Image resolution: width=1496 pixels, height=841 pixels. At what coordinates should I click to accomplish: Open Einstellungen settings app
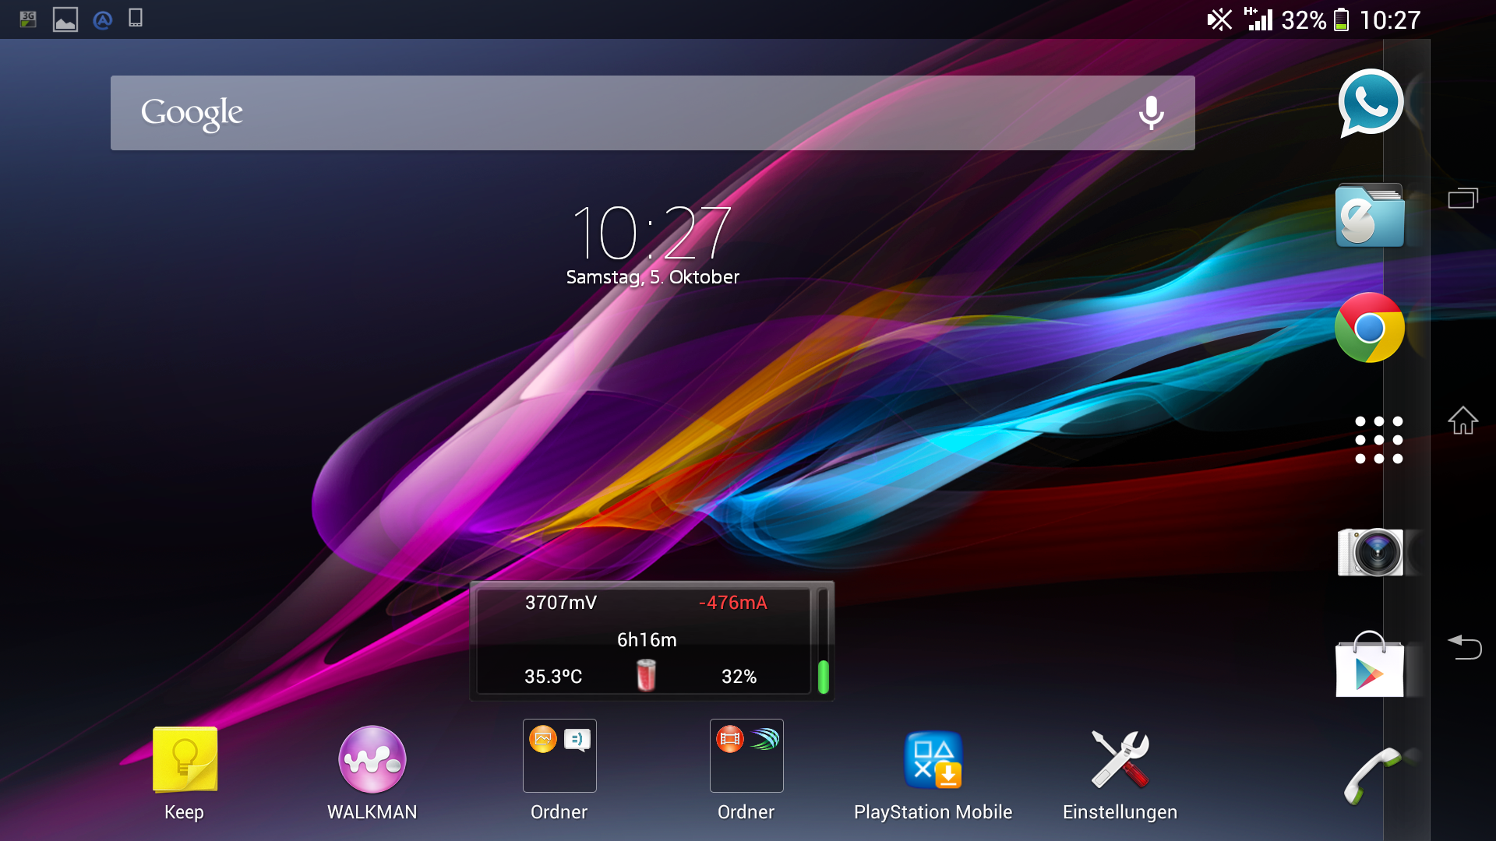point(1120,761)
